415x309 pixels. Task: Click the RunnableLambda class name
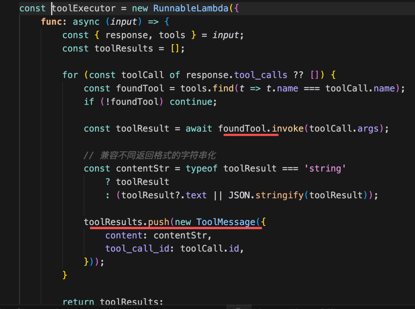point(191,8)
